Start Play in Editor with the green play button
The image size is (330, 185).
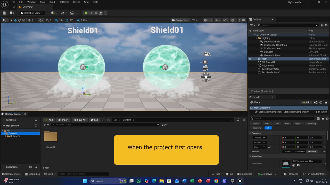(86, 13)
